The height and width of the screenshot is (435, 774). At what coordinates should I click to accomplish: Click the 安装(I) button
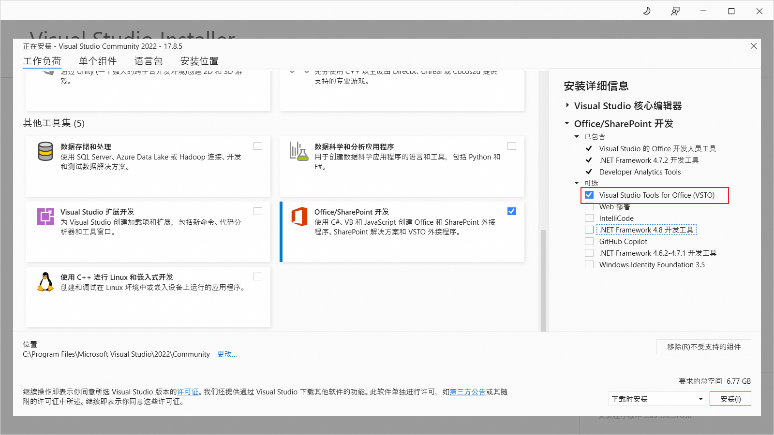730,399
